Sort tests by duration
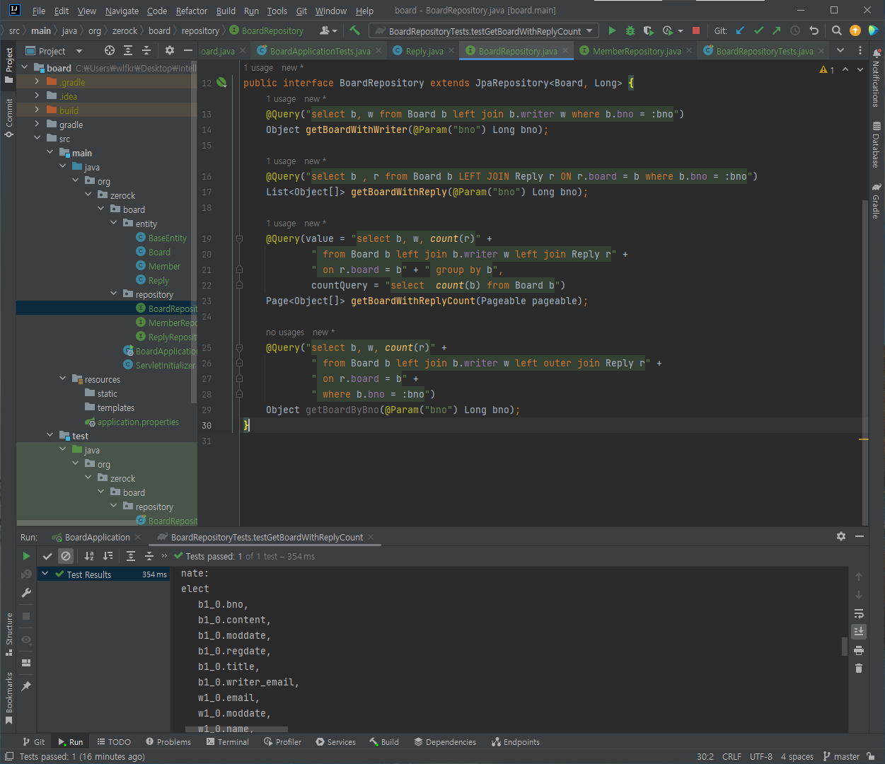This screenshot has width=885, height=764. click(108, 556)
